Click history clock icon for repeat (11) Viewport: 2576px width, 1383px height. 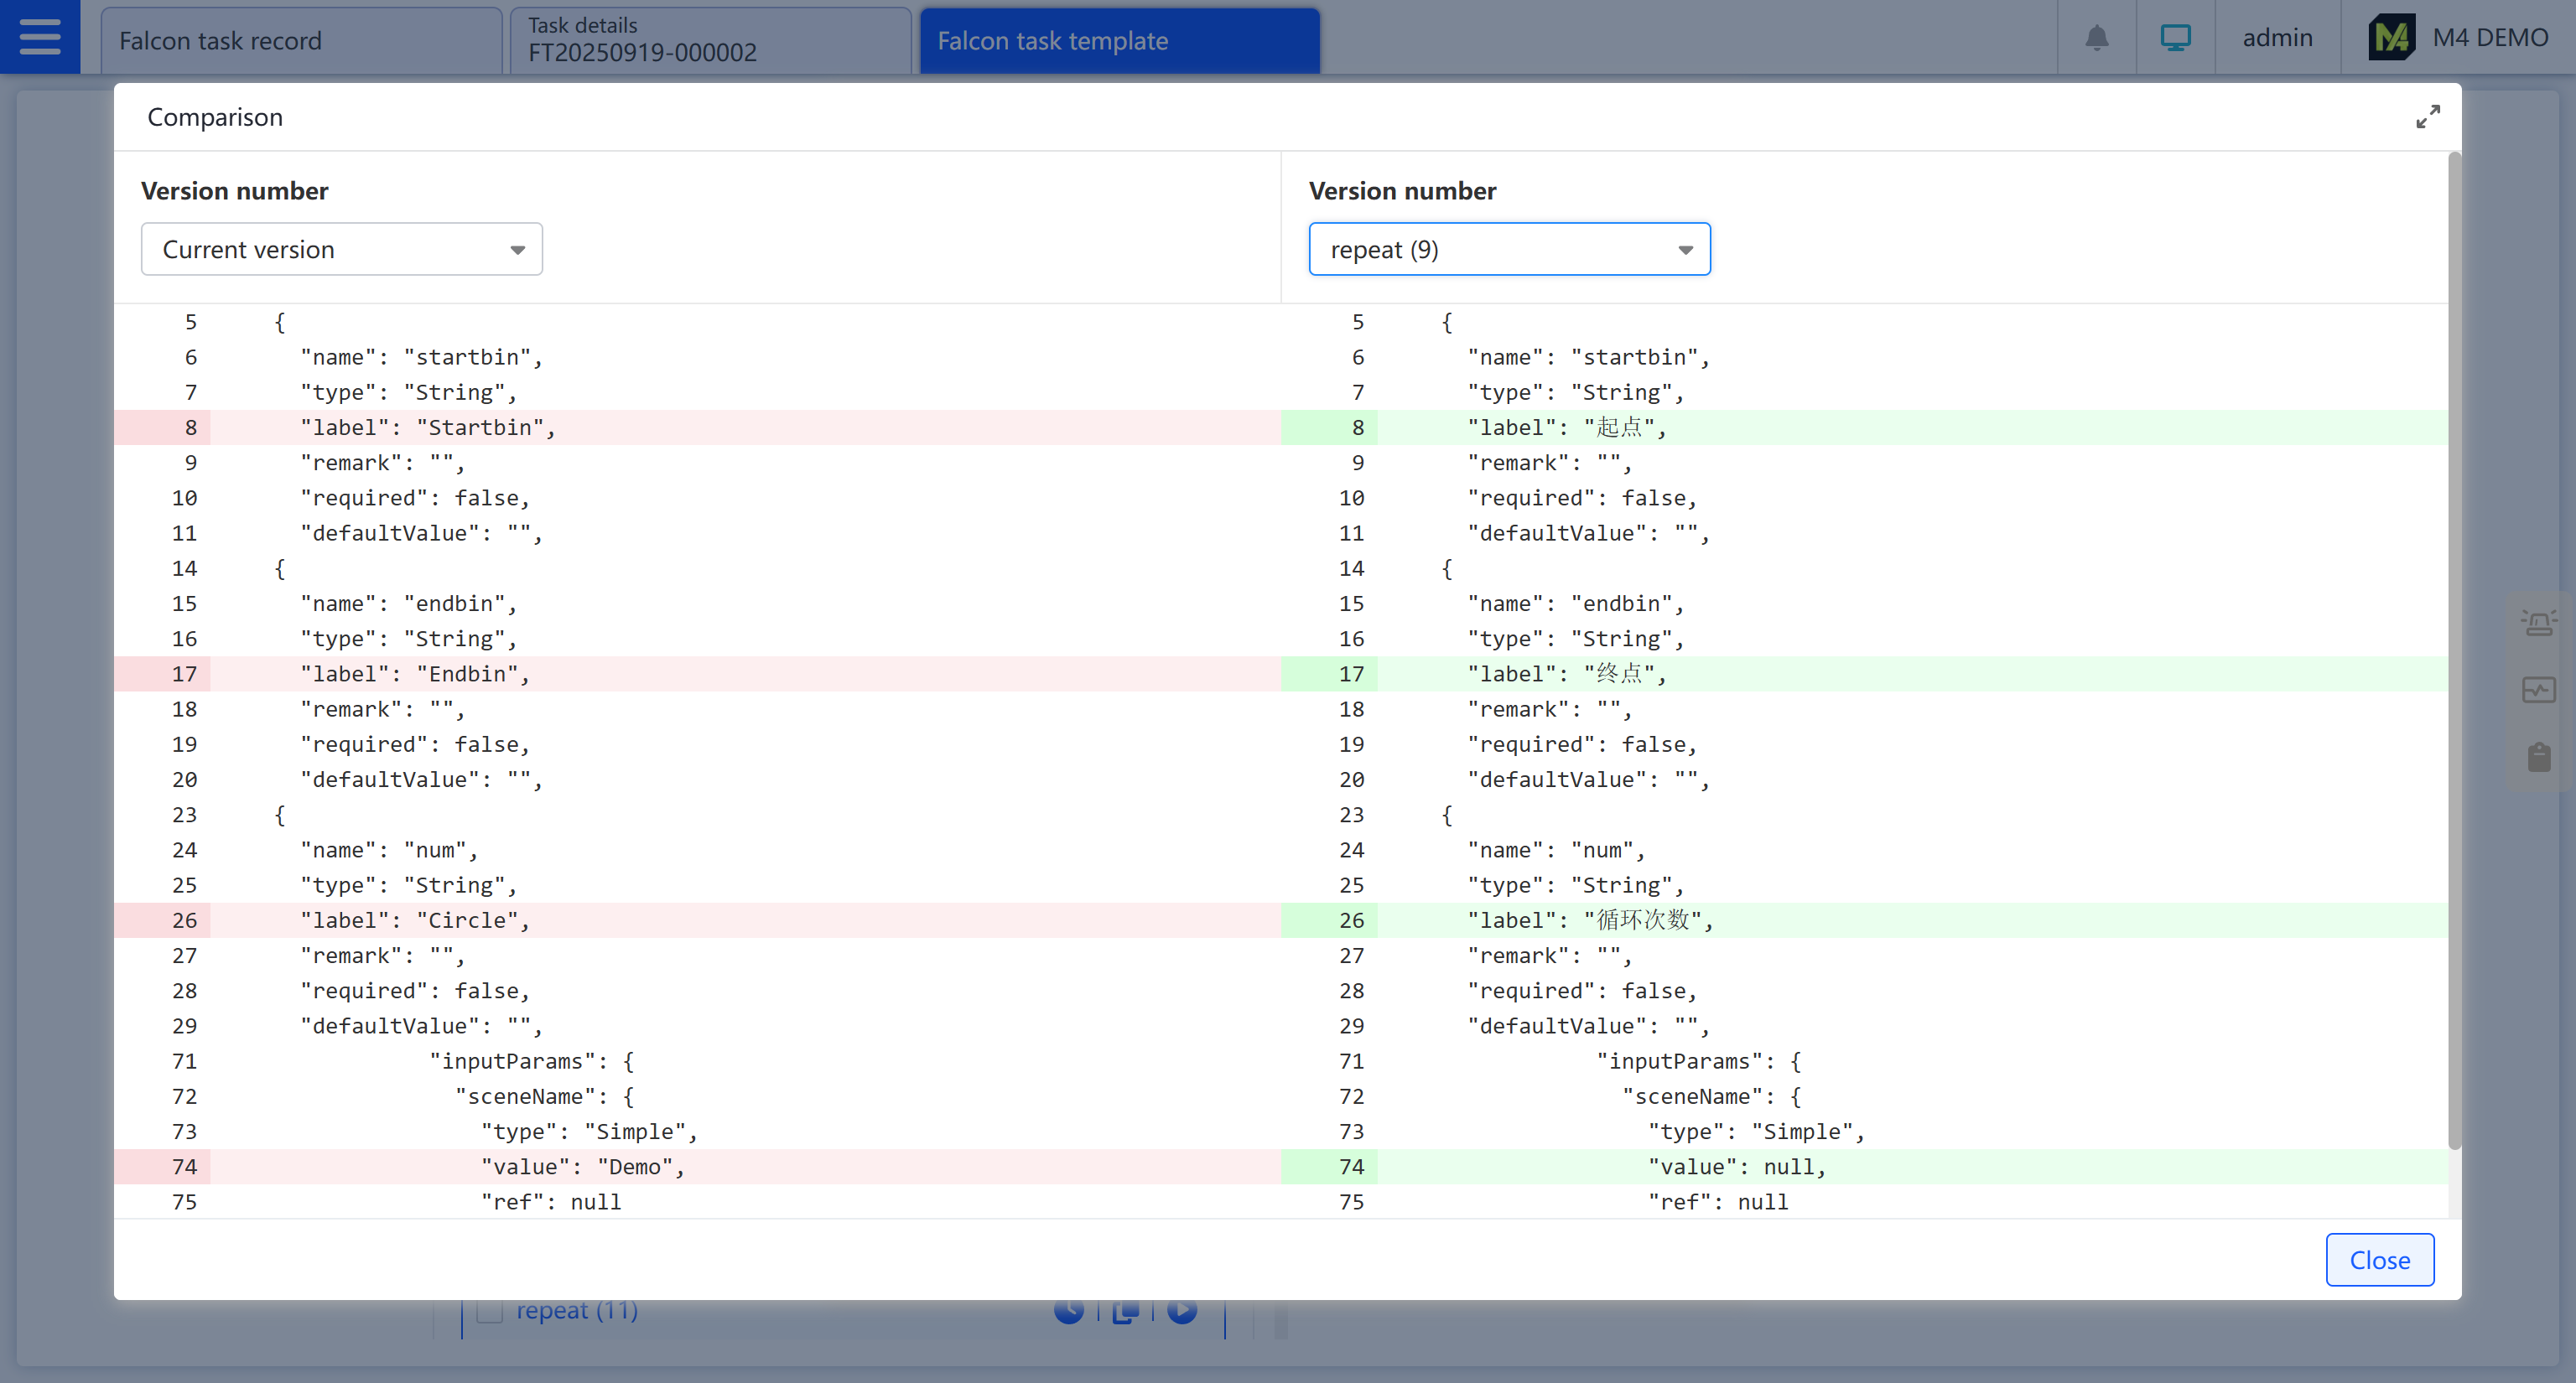click(x=1069, y=1310)
